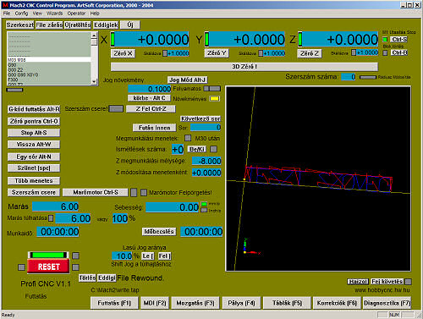This screenshot has height=319, width=423.
Task: Click the Több menetes button
Action: click(34, 180)
